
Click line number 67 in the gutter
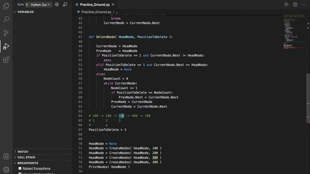click(x=80, y=130)
